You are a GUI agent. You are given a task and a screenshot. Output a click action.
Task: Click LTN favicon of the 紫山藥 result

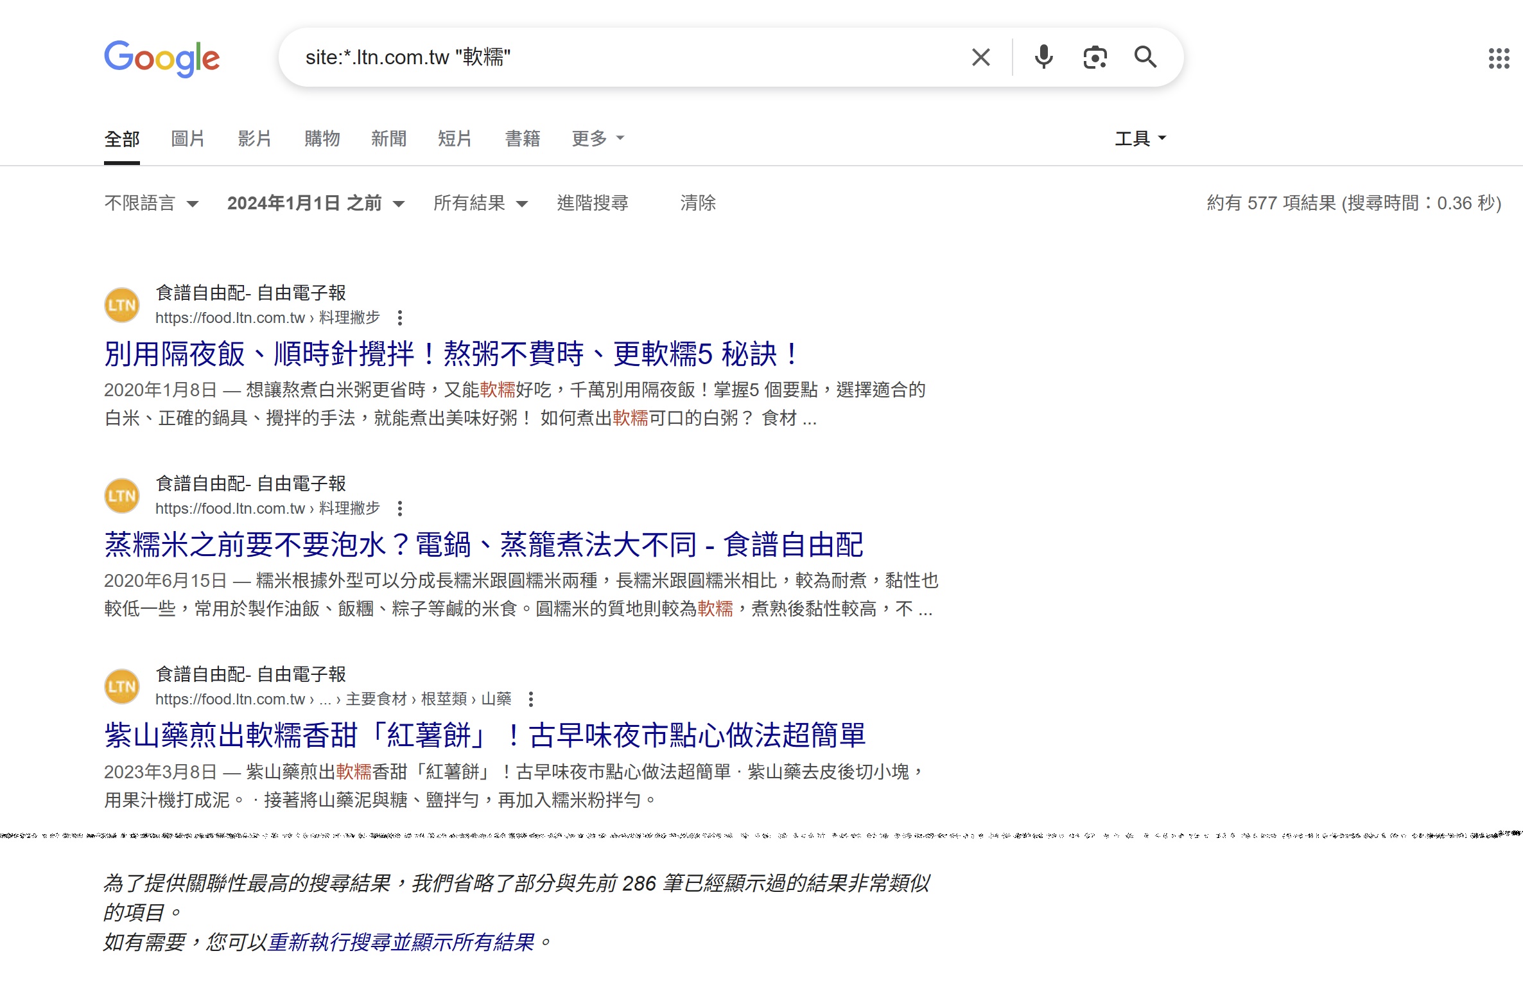[x=122, y=686]
